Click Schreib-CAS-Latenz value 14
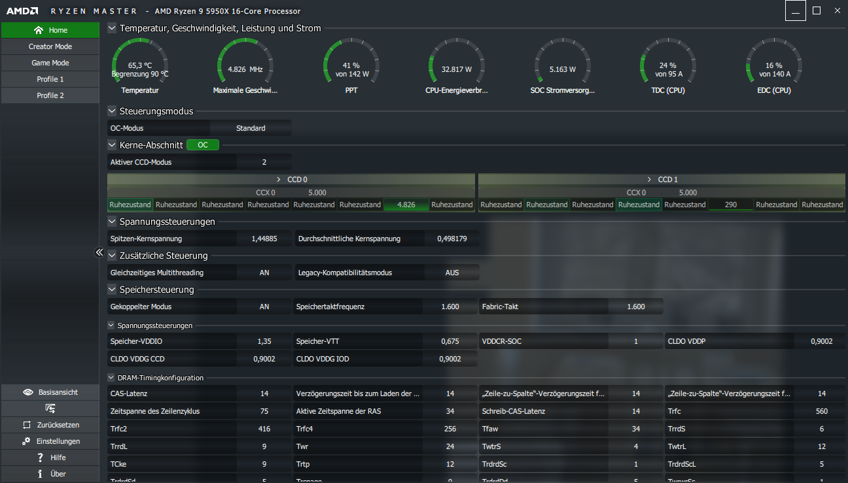 [636, 411]
